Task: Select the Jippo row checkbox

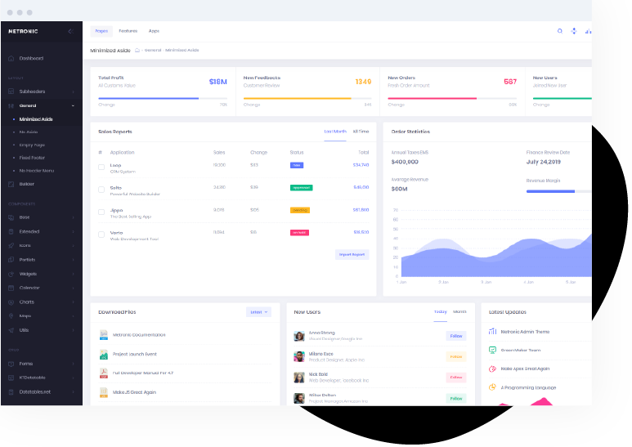Action: click(x=101, y=212)
